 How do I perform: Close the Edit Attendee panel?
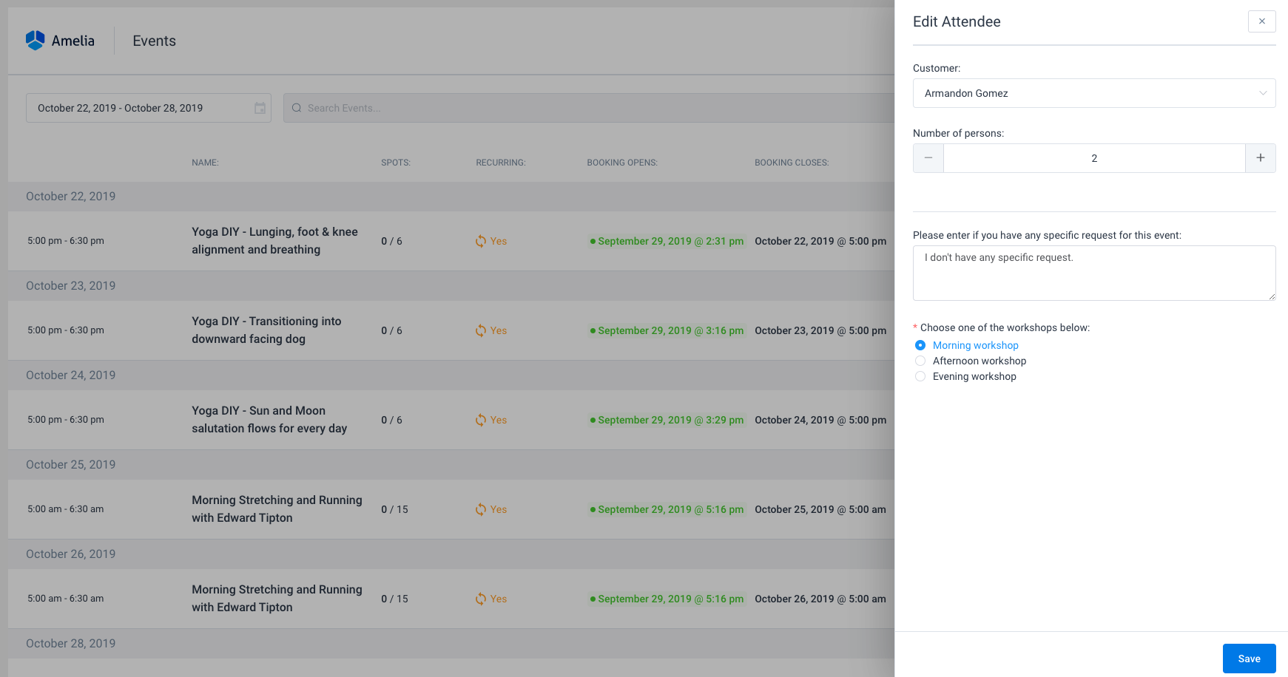point(1261,21)
